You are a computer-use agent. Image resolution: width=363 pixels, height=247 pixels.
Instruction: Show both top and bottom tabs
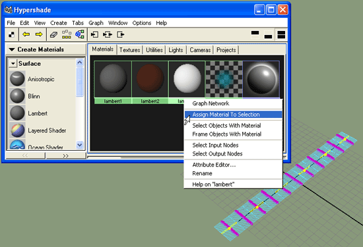(281, 35)
